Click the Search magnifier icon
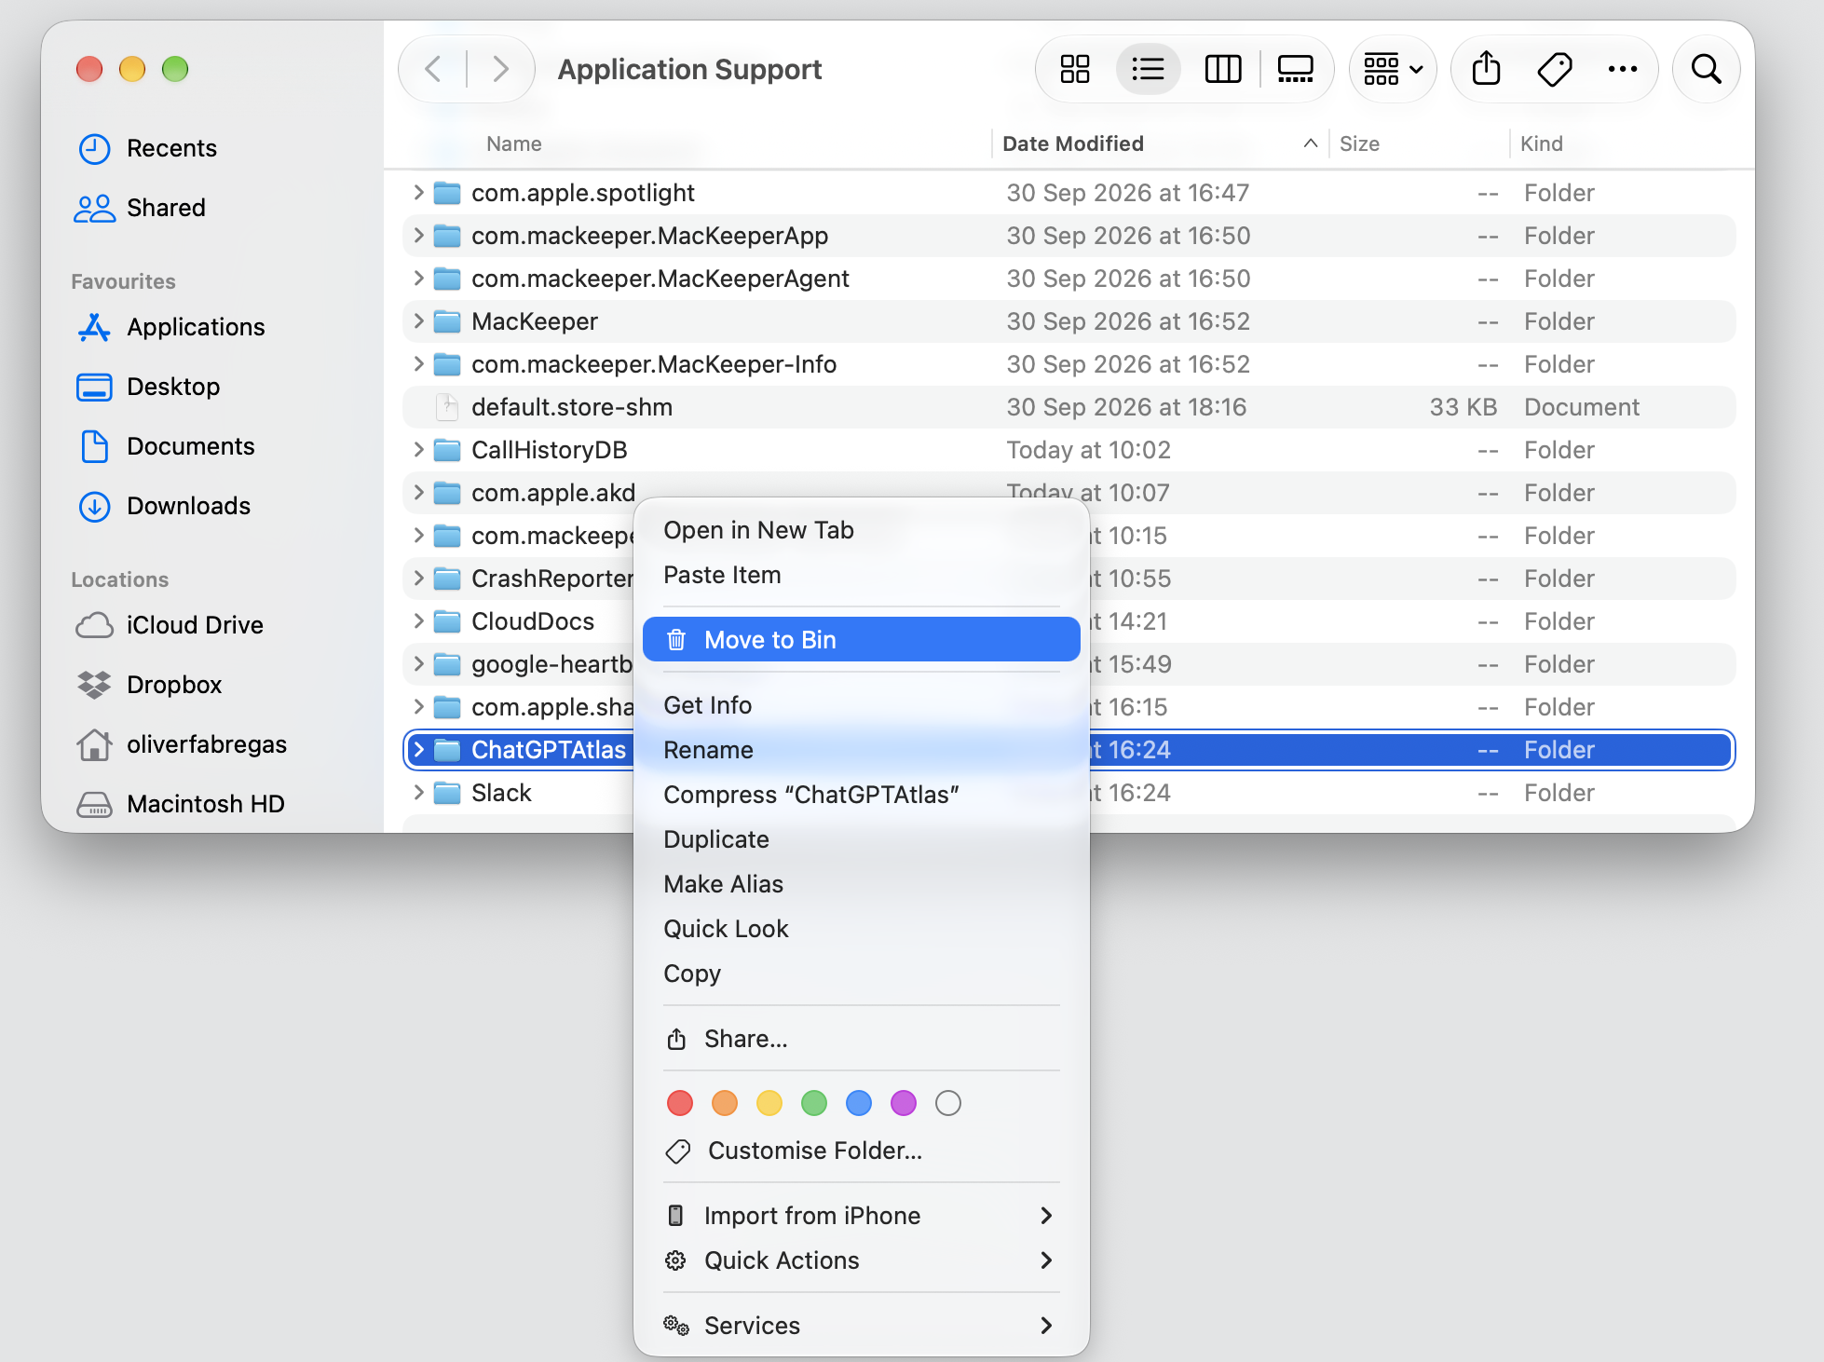 pos(1706,69)
